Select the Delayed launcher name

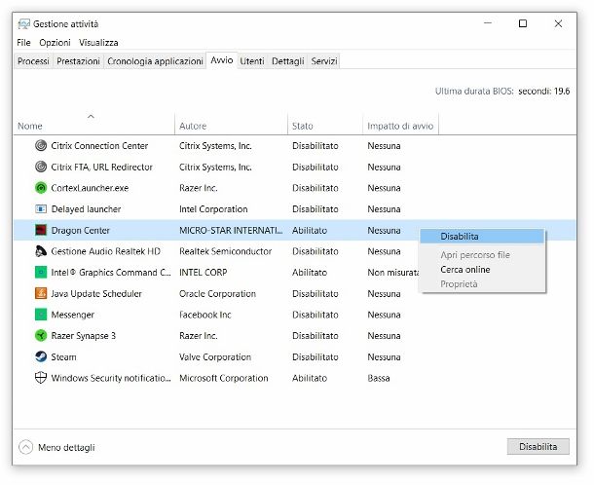(x=86, y=209)
